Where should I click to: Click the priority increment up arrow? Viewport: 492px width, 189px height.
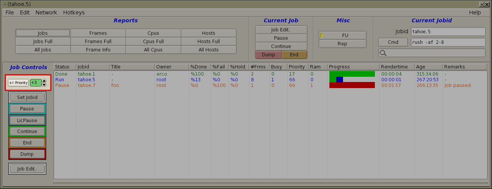(44, 81)
